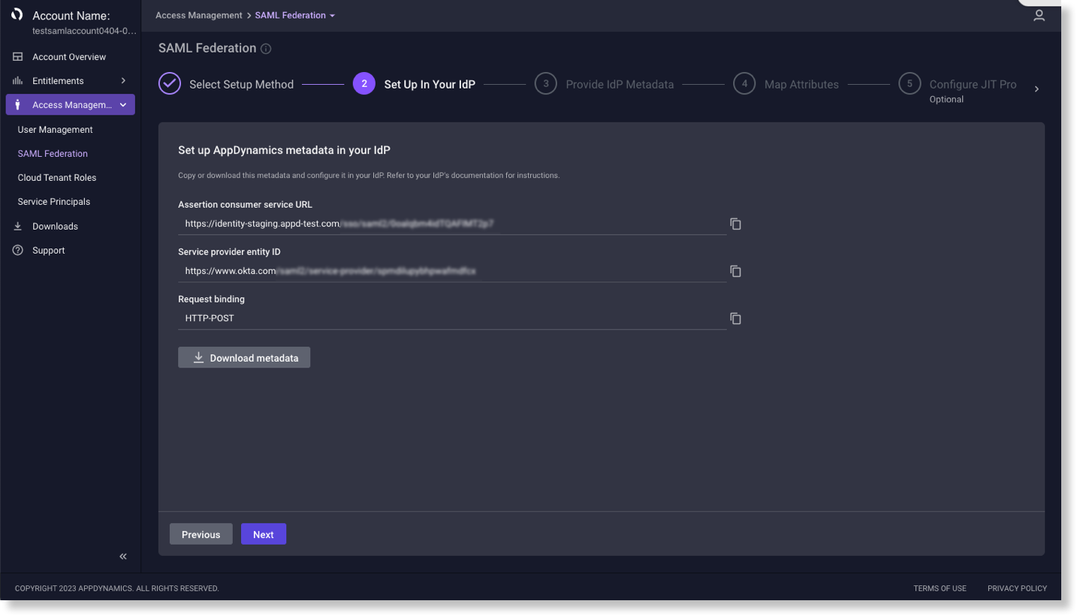1077x616 pixels.
Task: Click the Support question mark icon
Action: 17,251
